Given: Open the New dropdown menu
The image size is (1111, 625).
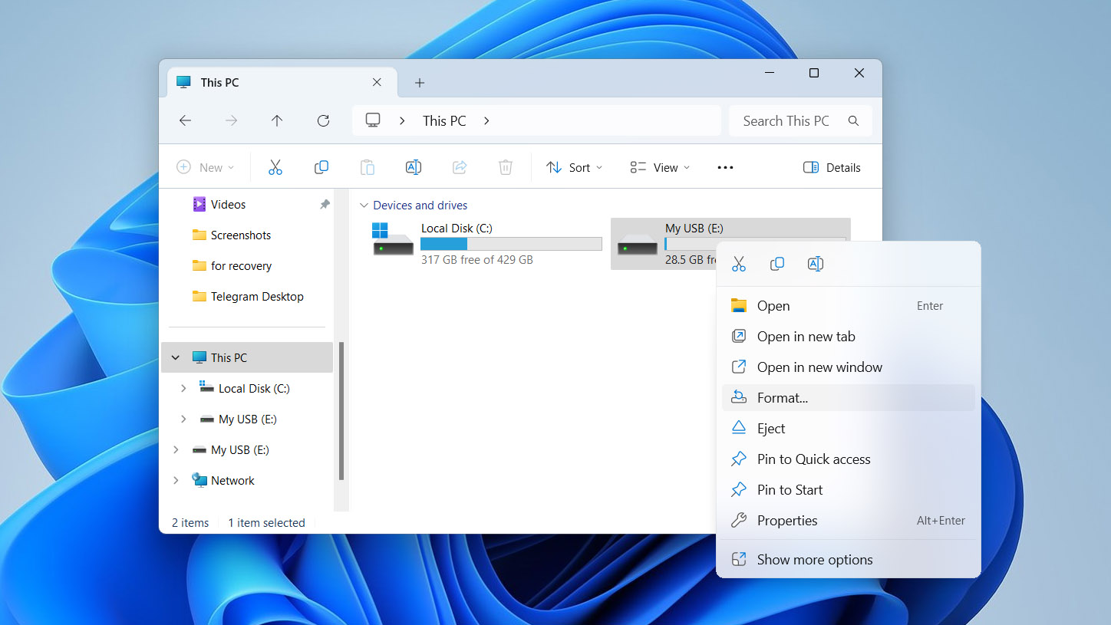Looking at the screenshot, I should (x=206, y=167).
